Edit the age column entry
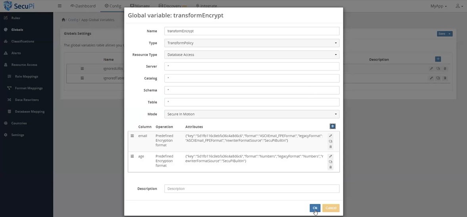Image resolution: width=467 pixels, height=217 pixels. [x=330, y=156]
